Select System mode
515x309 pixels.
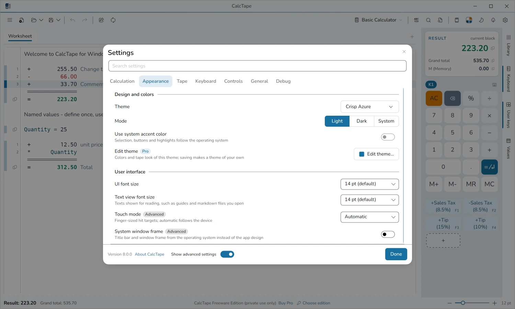(x=386, y=121)
